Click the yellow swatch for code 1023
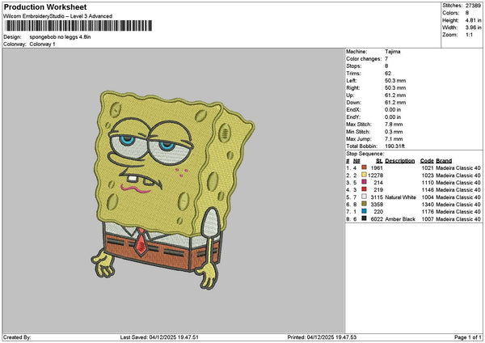This screenshot has width=485, height=343. coord(364,175)
